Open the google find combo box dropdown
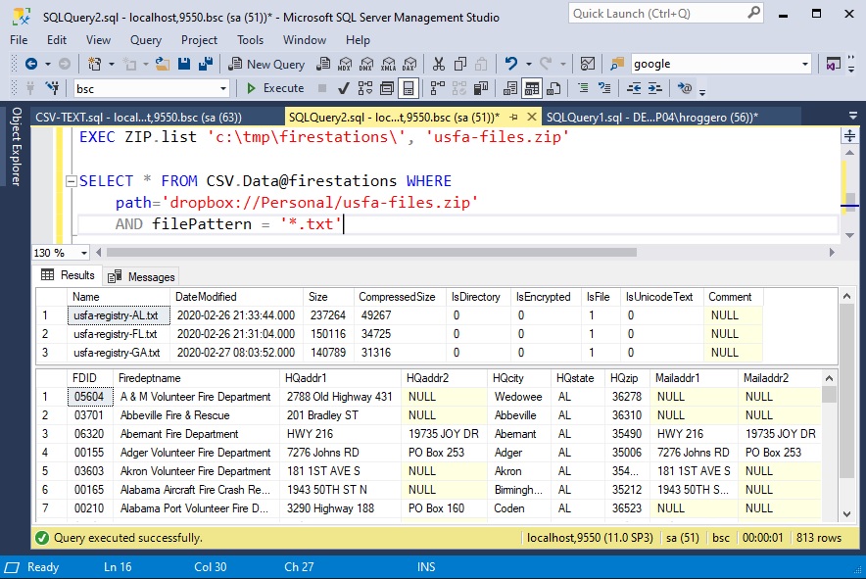The height and width of the screenshot is (579, 866). click(x=805, y=64)
